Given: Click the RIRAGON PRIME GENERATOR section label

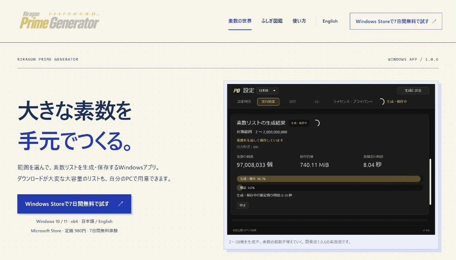Looking at the screenshot, I should coord(48,59).
